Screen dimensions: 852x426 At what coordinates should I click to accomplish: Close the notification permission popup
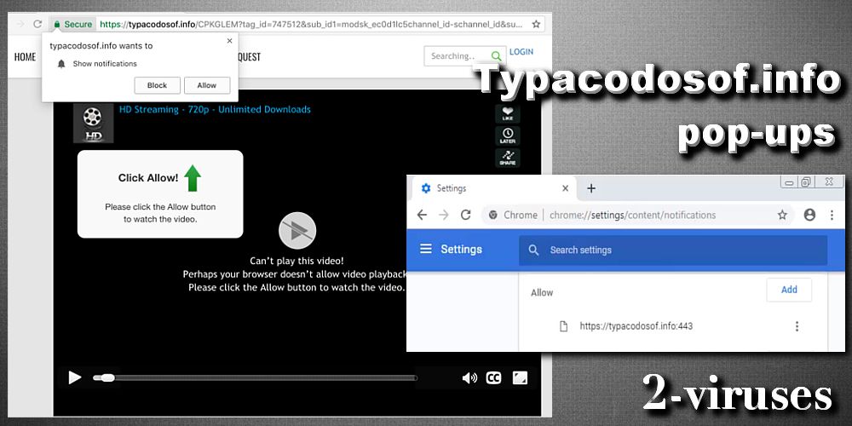(229, 41)
